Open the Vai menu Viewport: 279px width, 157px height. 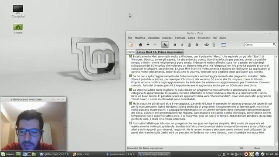point(215,38)
